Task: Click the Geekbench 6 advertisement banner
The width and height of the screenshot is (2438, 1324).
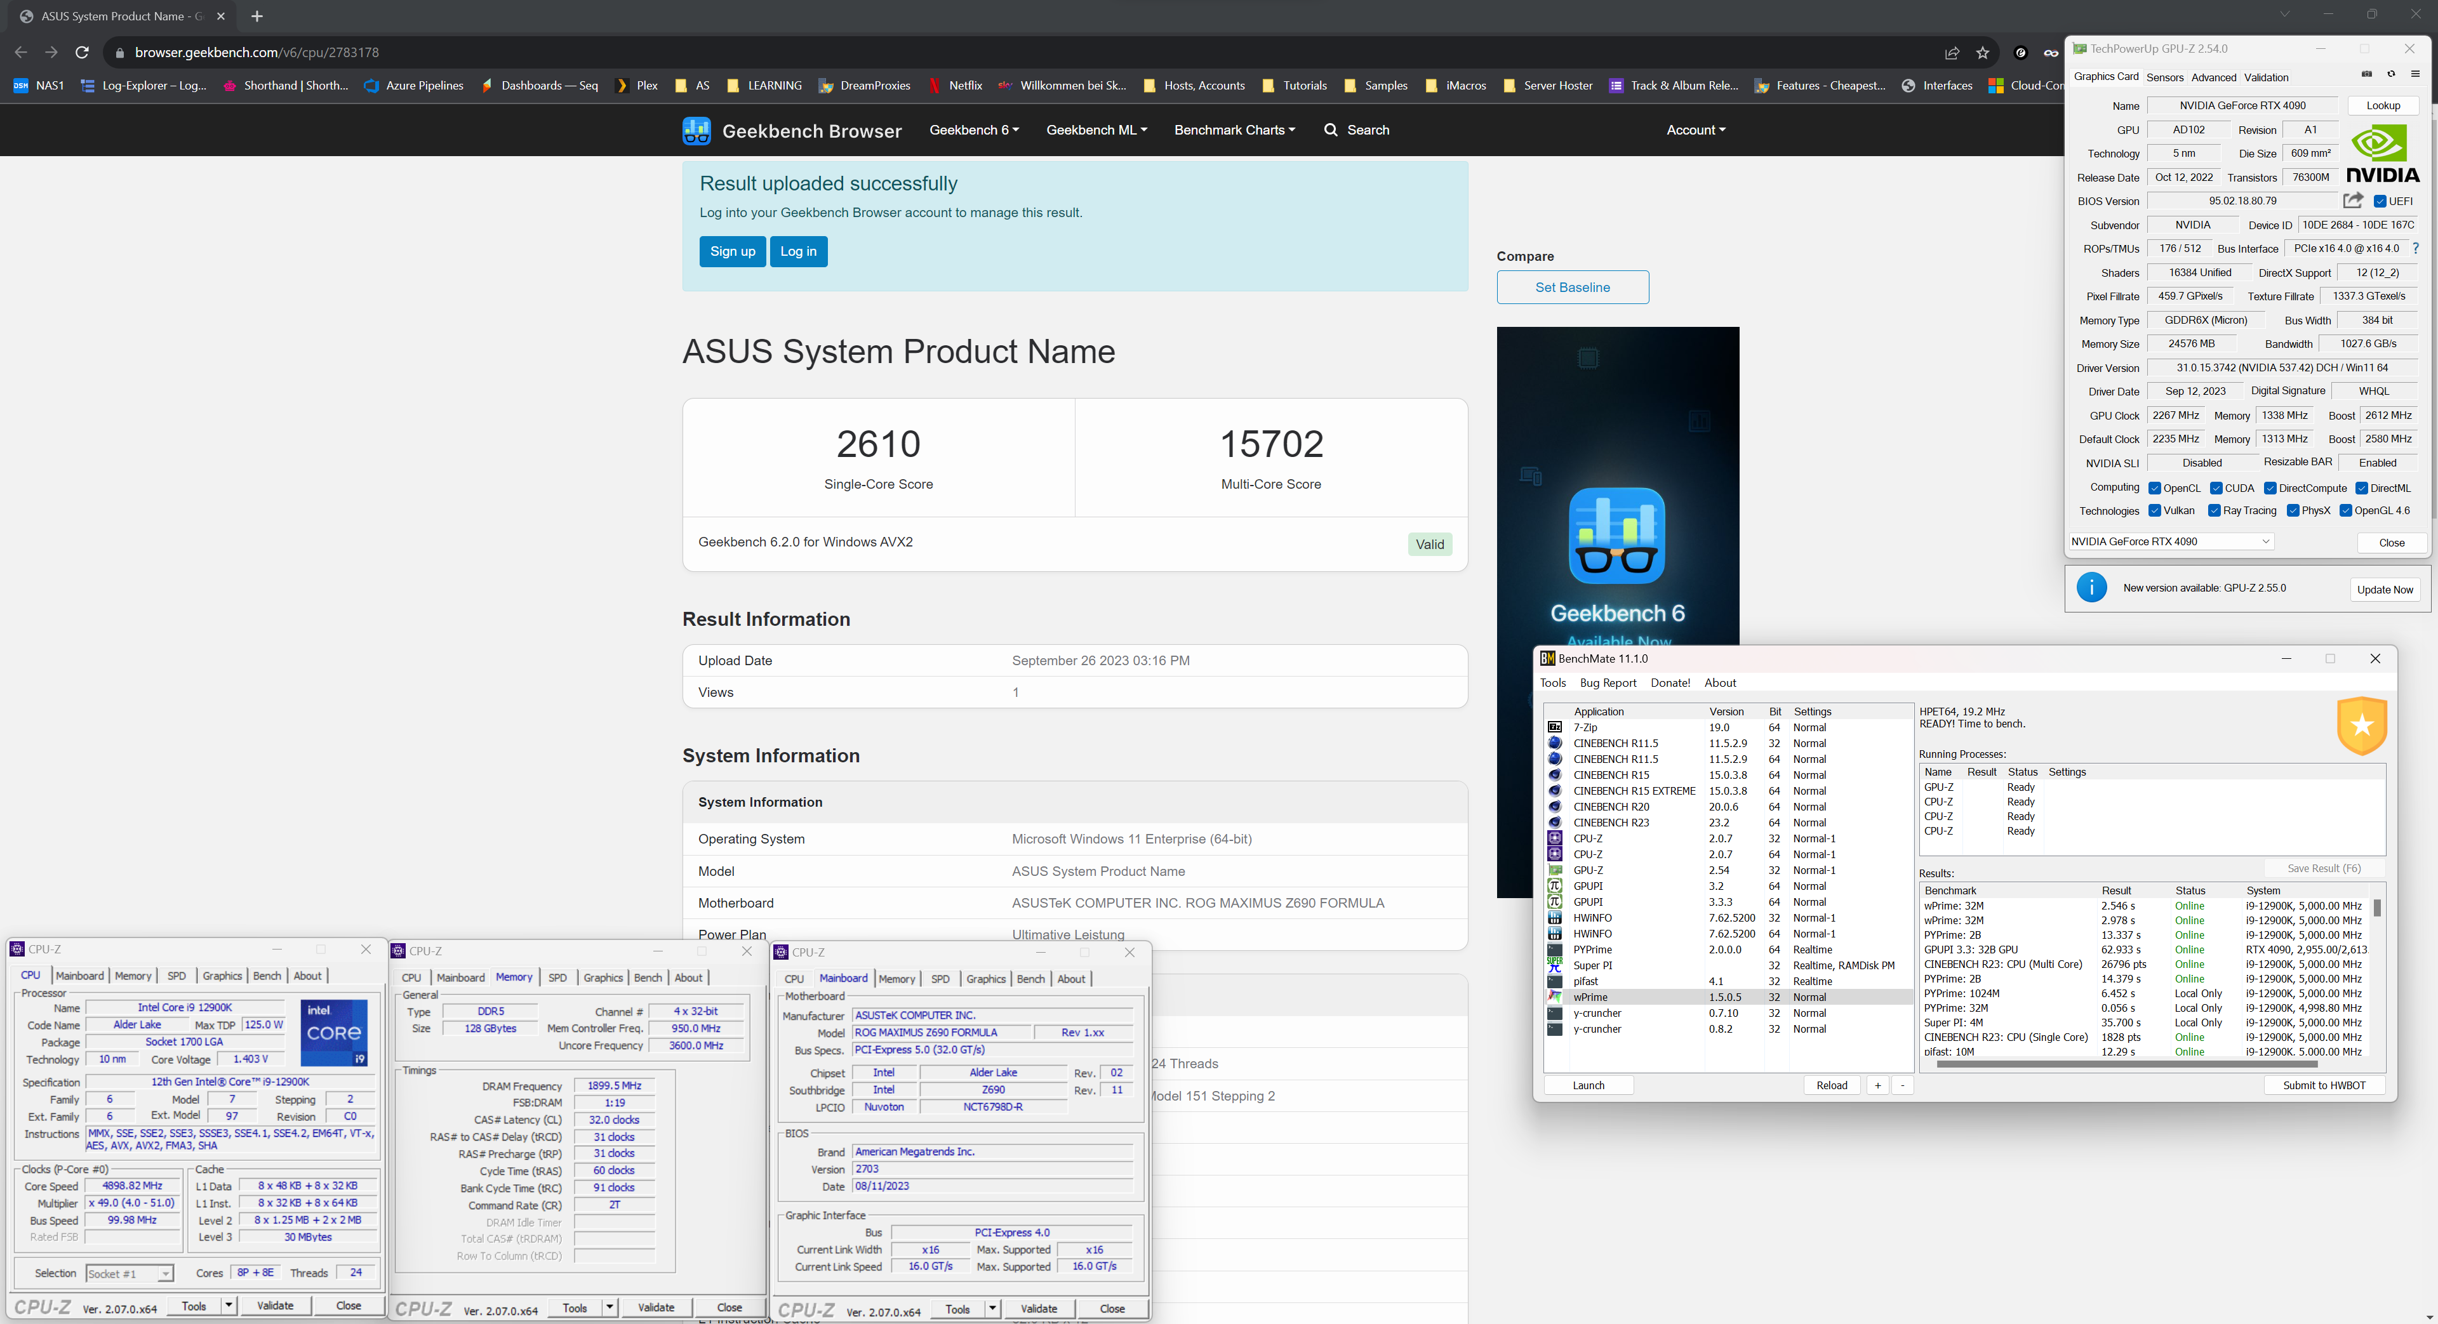Action: coord(1618,486)
